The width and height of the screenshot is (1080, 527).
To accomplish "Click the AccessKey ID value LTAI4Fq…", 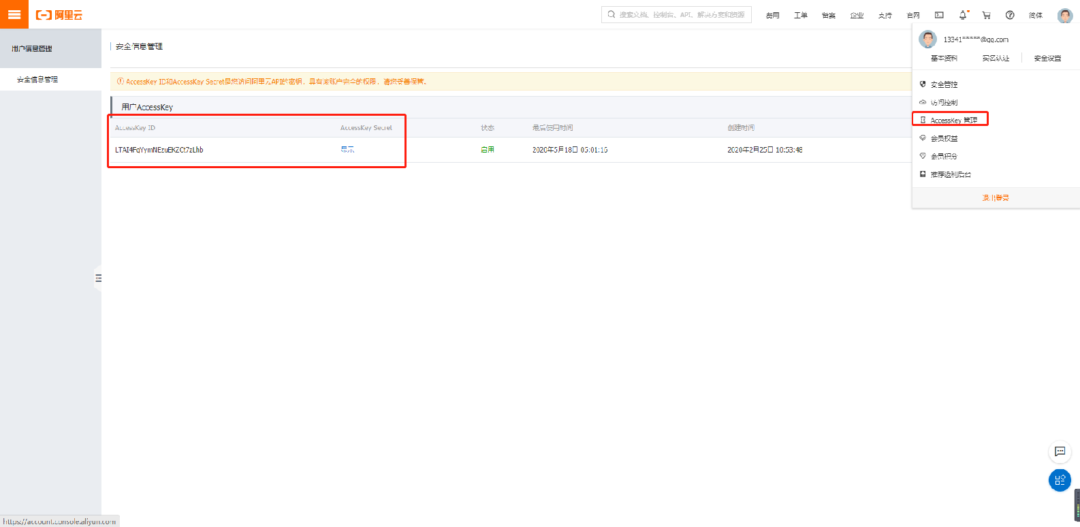I will point(159,150).
